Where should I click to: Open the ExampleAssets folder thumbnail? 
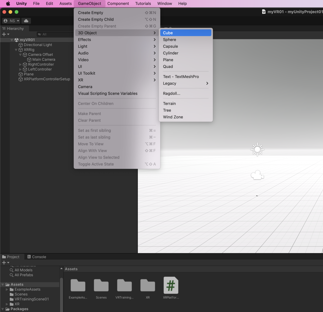[78, 285]
